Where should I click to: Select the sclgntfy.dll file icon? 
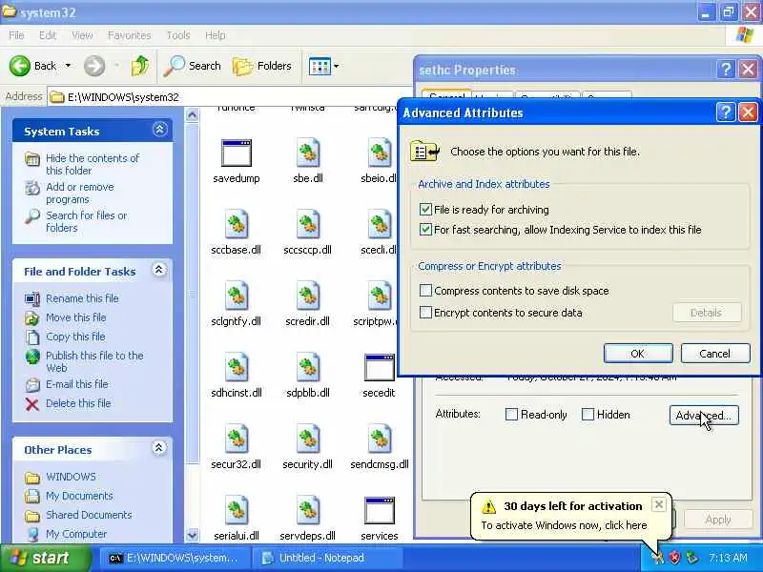(237, 296)
